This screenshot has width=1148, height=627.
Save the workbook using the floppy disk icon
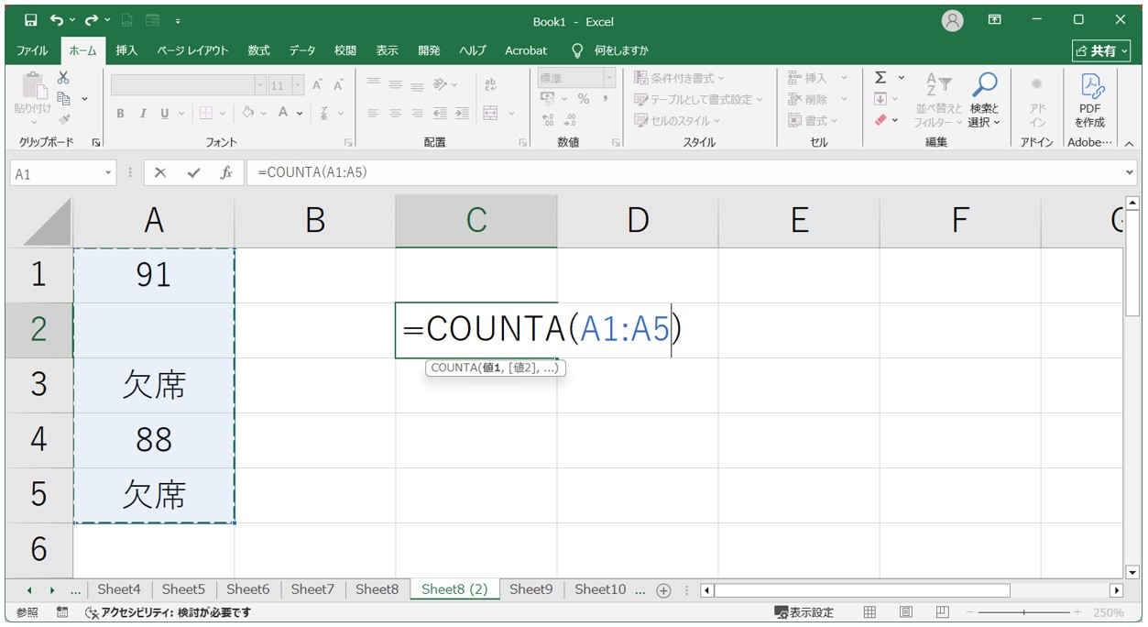pyautogui.click(x=31, y=20)
